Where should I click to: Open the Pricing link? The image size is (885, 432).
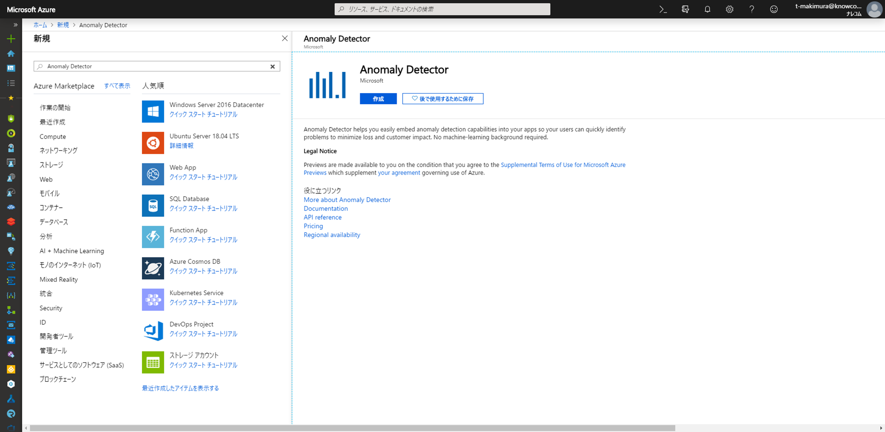click(x=313, y=226)
